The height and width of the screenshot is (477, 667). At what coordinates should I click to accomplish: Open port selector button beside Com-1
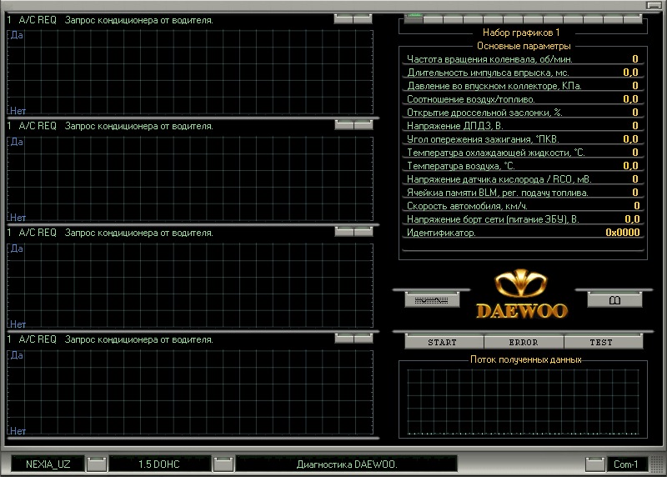pos(595,464)
